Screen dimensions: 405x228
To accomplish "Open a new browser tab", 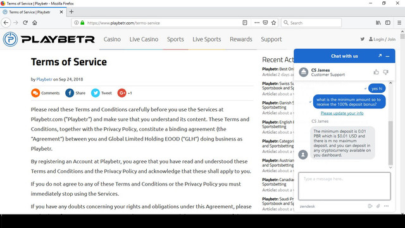I will (x=72, y=12).
